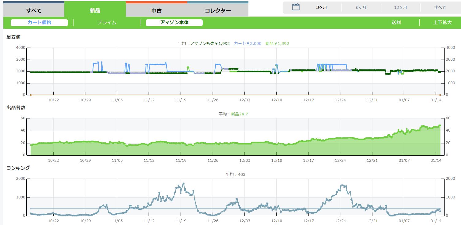This screenshot has height=225, width=461.
Task: Toggle the カート価格 filter
Action: 39,23
